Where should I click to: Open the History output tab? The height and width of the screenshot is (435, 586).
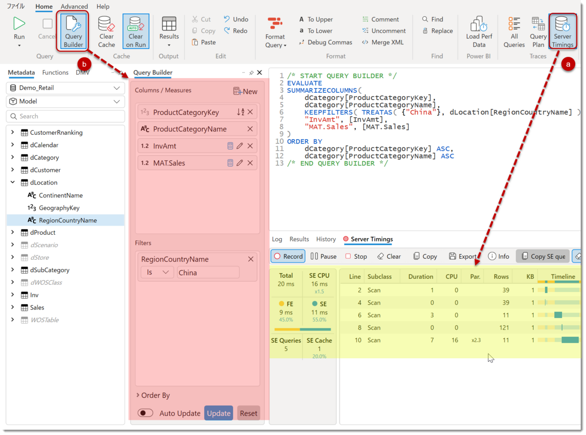click(326, 239)
